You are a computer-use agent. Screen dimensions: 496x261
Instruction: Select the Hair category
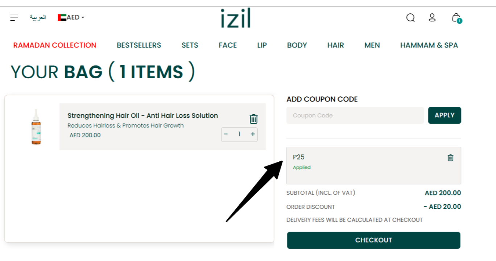(x=336, y=45)
